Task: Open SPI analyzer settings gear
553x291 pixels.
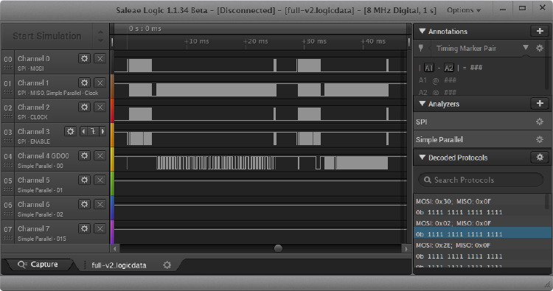Action: [540, 122]
